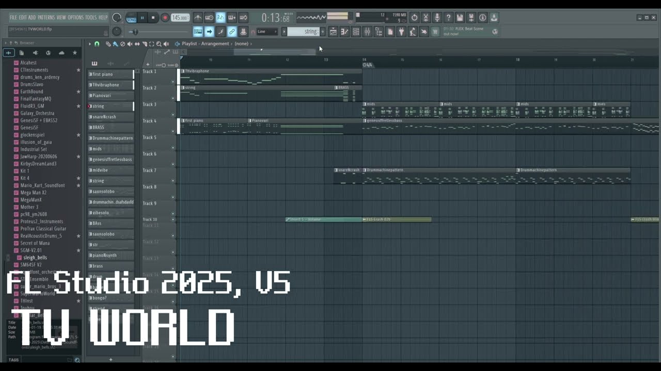
Task: Open the Browser view toolbar icon
Action: click(x=379, y=32)
